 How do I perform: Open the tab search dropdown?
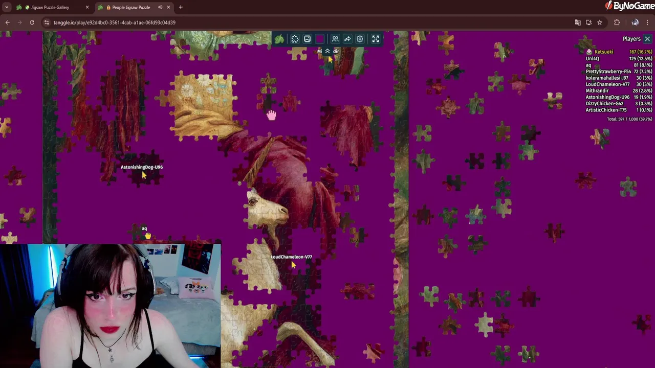[x=7, y=7]
